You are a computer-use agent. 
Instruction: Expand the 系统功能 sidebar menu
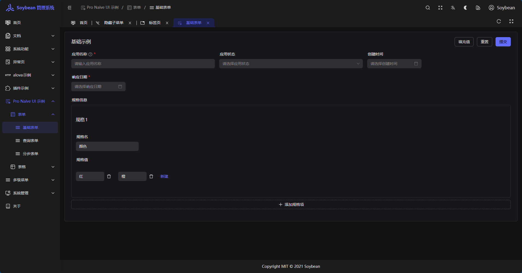pos(30,49)
